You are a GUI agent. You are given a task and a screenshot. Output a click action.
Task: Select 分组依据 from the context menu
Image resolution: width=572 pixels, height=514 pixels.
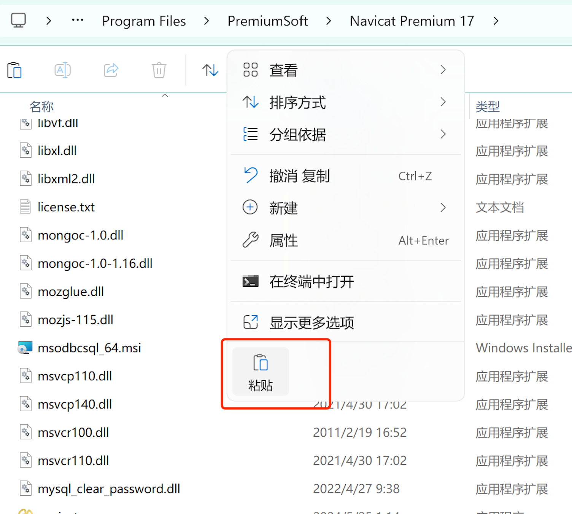[298, 134]
